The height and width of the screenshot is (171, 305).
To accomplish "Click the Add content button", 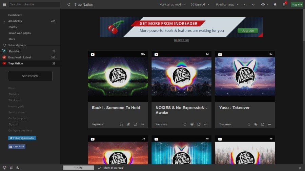I will (30, 76).
